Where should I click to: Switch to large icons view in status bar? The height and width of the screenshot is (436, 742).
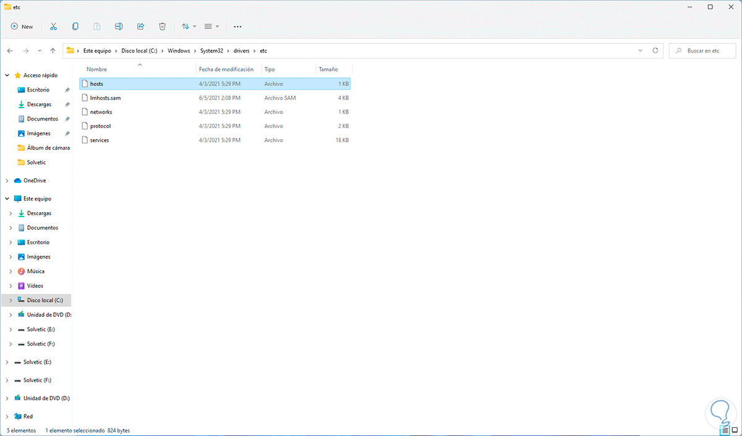[x=735, y=430]
